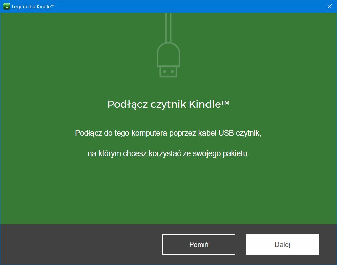The image size is (337, 265).
Task: Click the Pomiń button to skip
Action: pyautogui.click(x=198, y=245)
